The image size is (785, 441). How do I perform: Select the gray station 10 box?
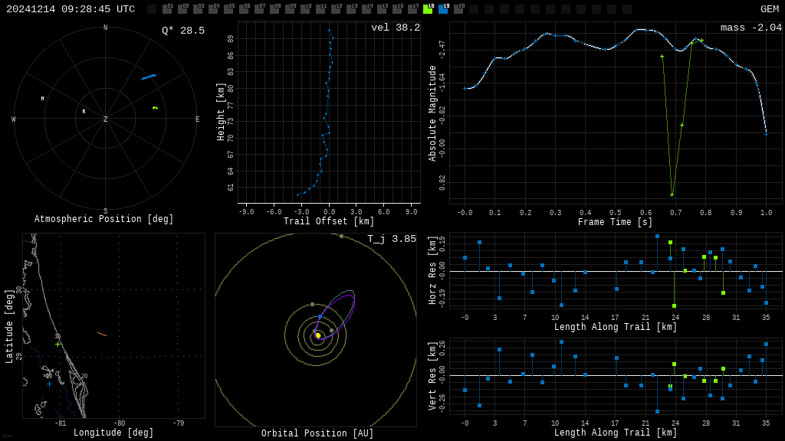(305, 10)
